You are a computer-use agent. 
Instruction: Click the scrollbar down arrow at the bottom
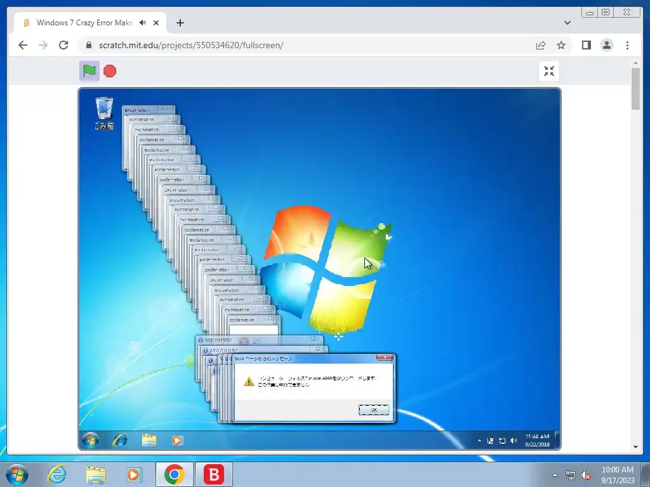click(x=635, y=447)
